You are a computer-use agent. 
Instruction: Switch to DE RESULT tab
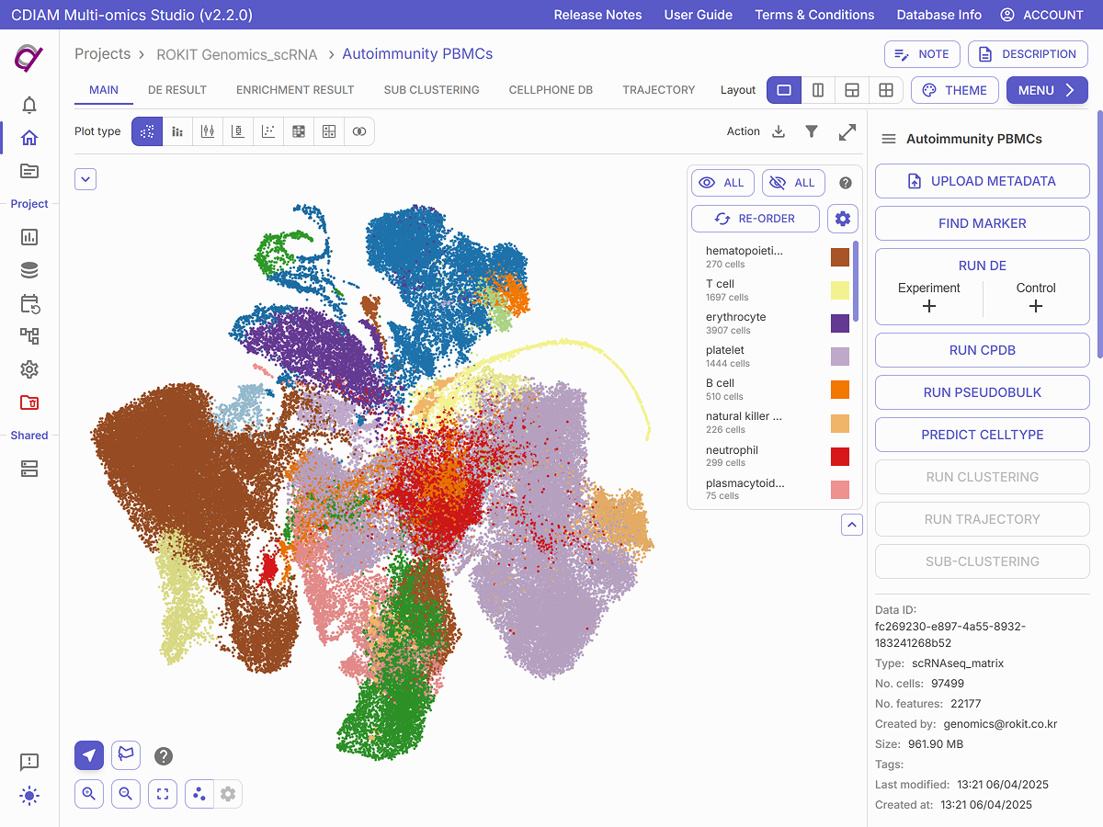177,90
